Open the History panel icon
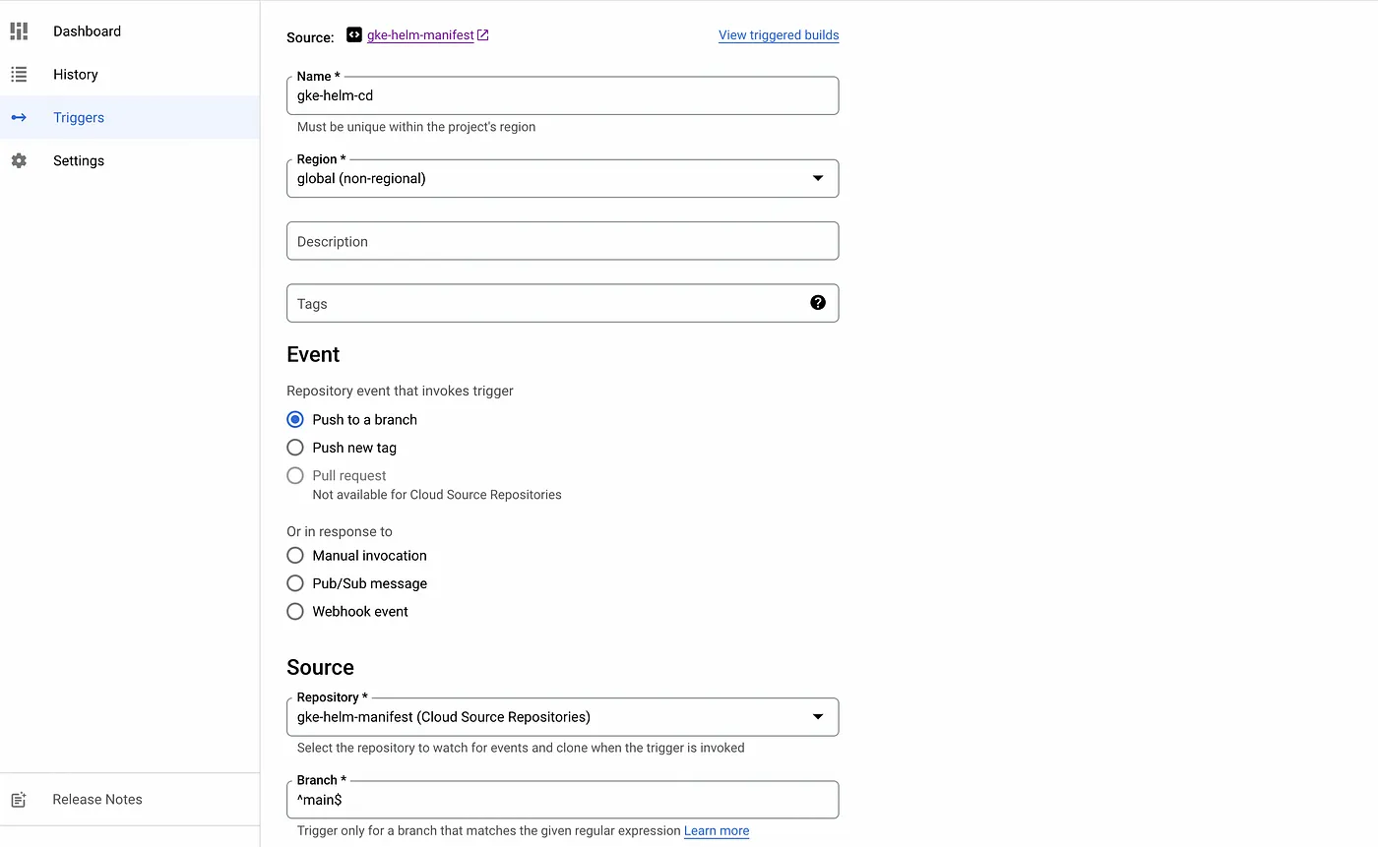Image resolution: width=1378 pixels, height=847 pixels. coord(19,74)
